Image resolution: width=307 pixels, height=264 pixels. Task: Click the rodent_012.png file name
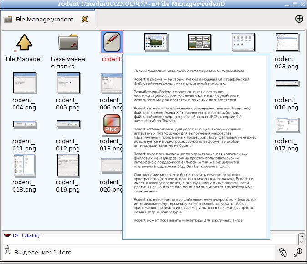68,145
